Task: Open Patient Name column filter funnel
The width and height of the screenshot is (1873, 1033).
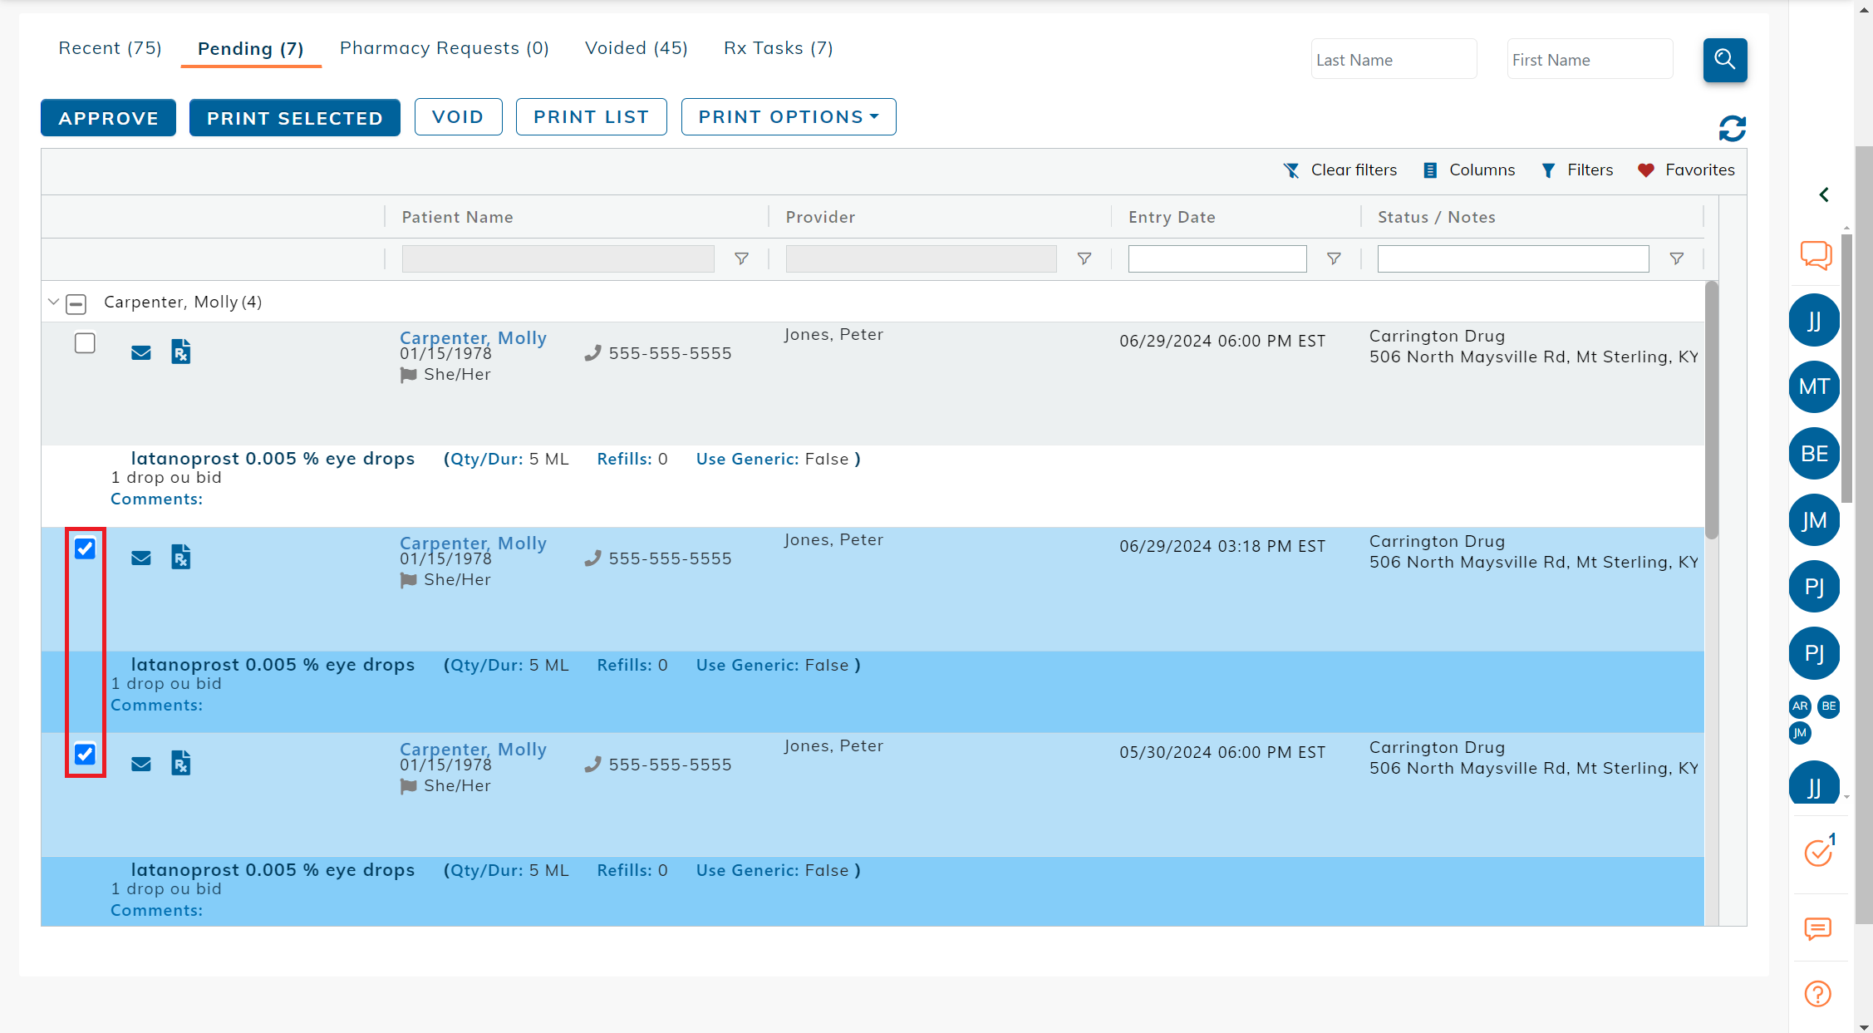Action: [x=741, y=258]
